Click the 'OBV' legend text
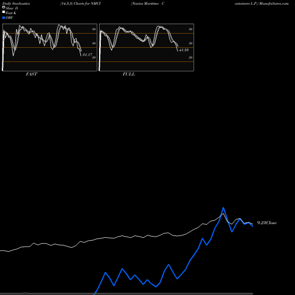Viewport: 295px width, 295px height. 9,18
